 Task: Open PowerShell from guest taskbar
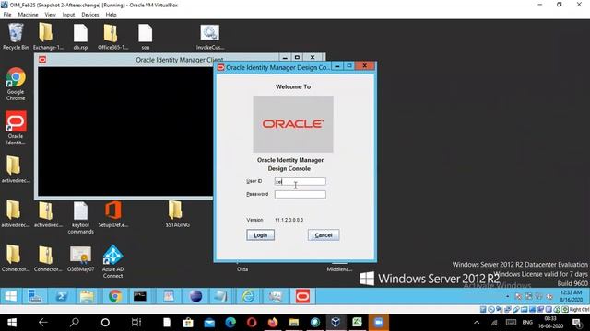[x=62, y=296]
